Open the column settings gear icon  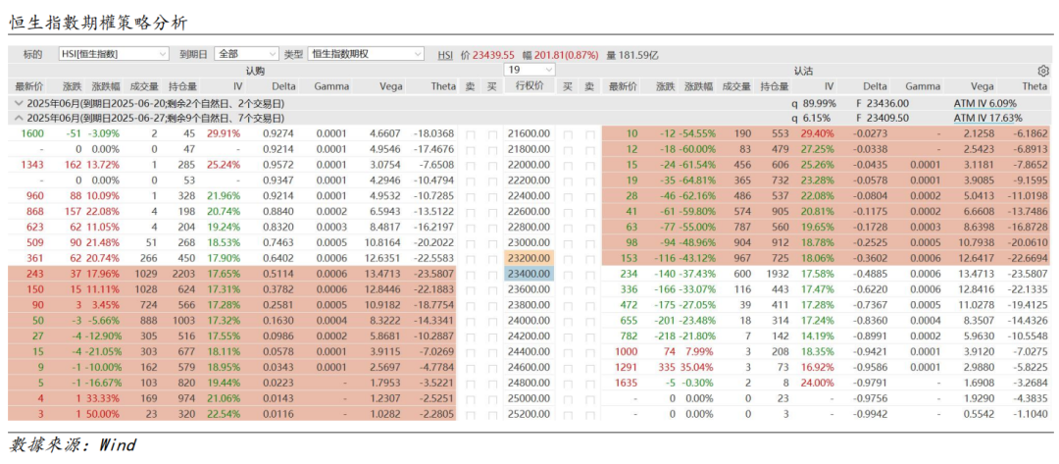tap(1042, 71)
